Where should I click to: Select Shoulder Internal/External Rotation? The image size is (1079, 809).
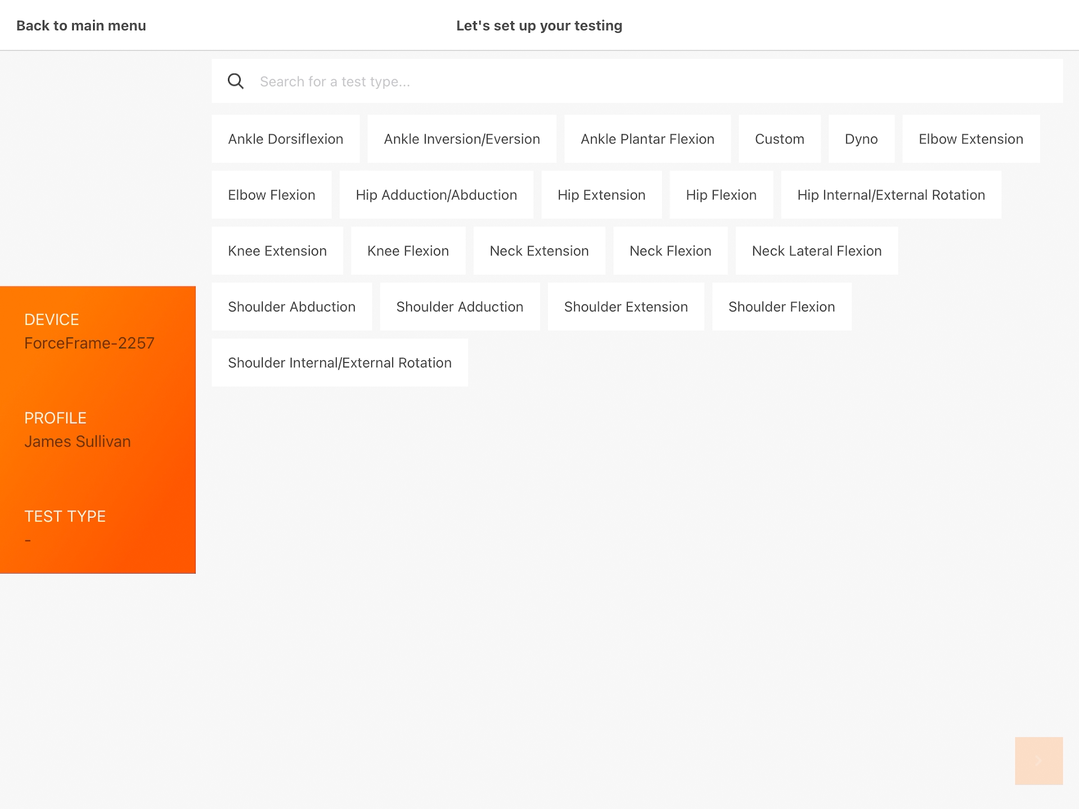339,363
